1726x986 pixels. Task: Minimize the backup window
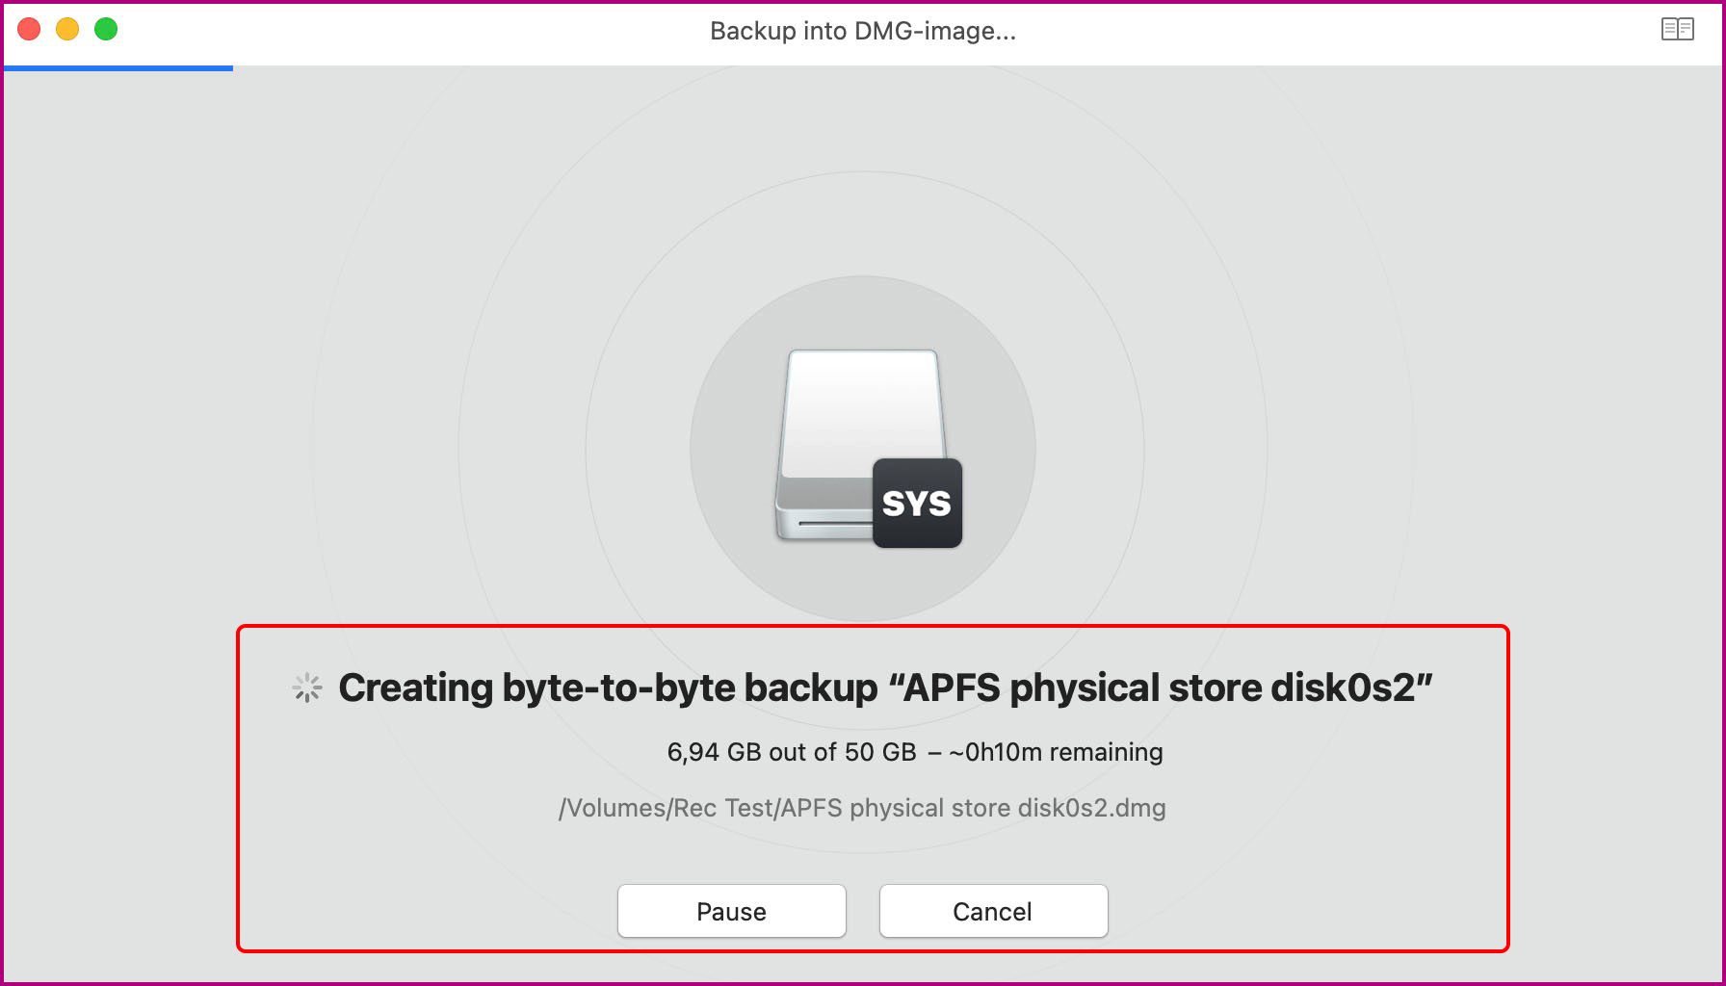(x=67, y=29)
